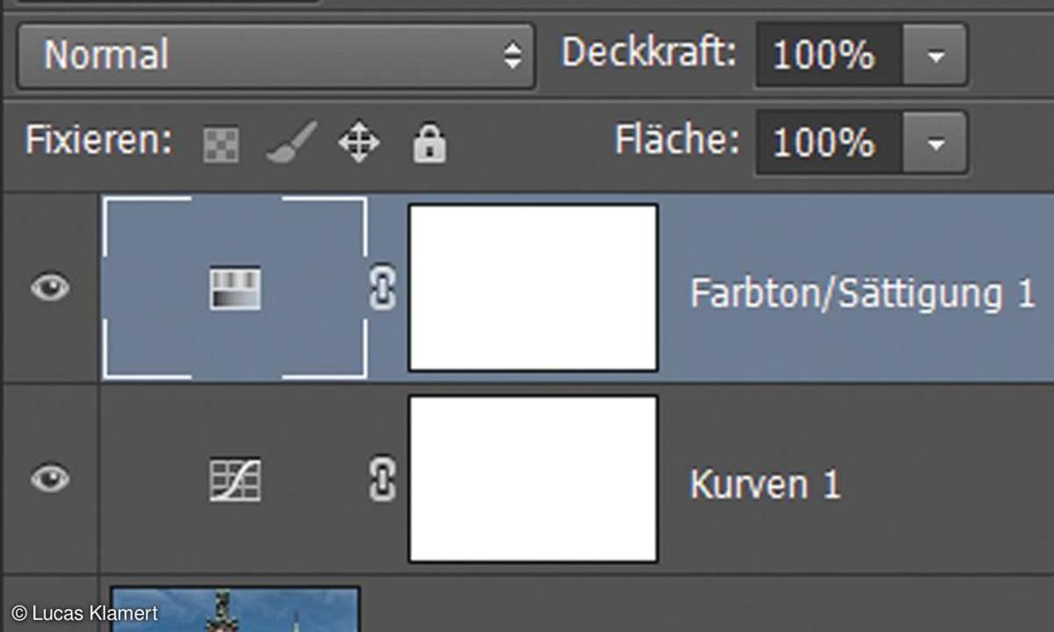
Task: Click the Deckkraft label
Action: 648,54
